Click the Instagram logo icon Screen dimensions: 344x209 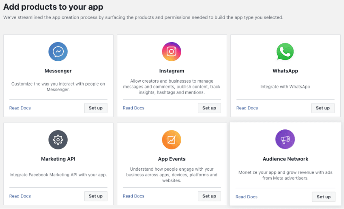click(171, 52)
